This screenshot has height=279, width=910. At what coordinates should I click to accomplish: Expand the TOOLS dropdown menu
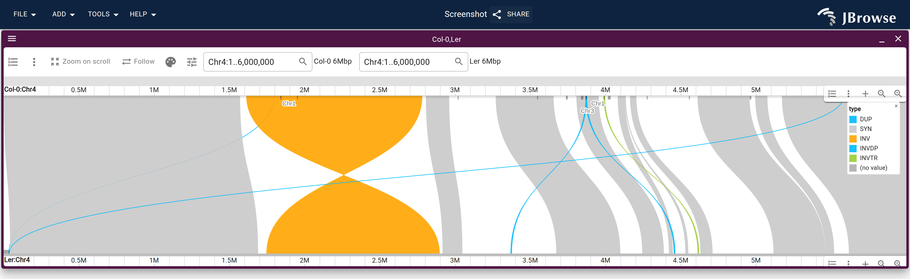point(103,14)
